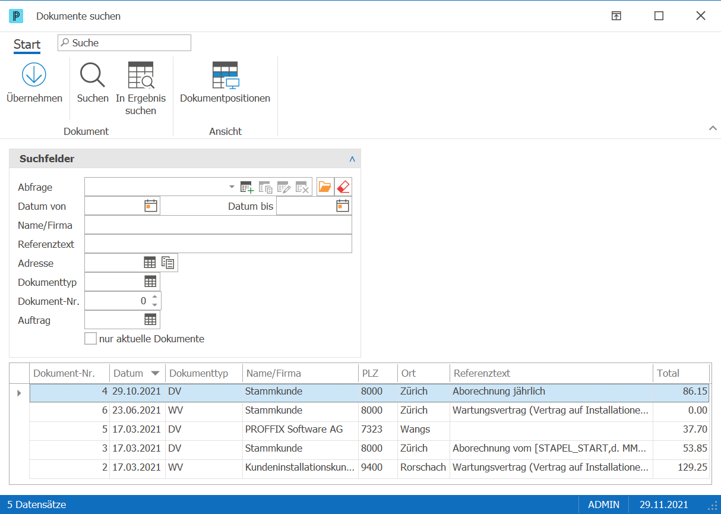Open the Dokumenttyp lookup table icon
Screen dimensions: 721x514
150,282
